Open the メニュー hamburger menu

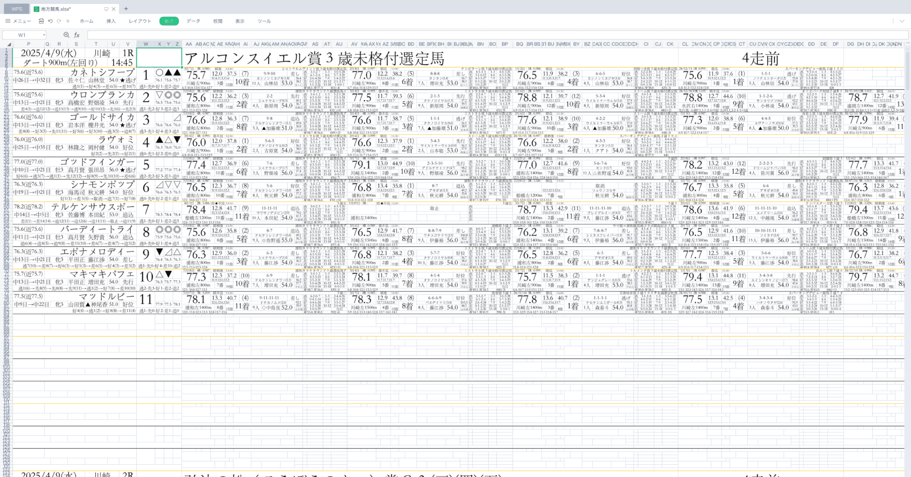(x=18, y=21)
